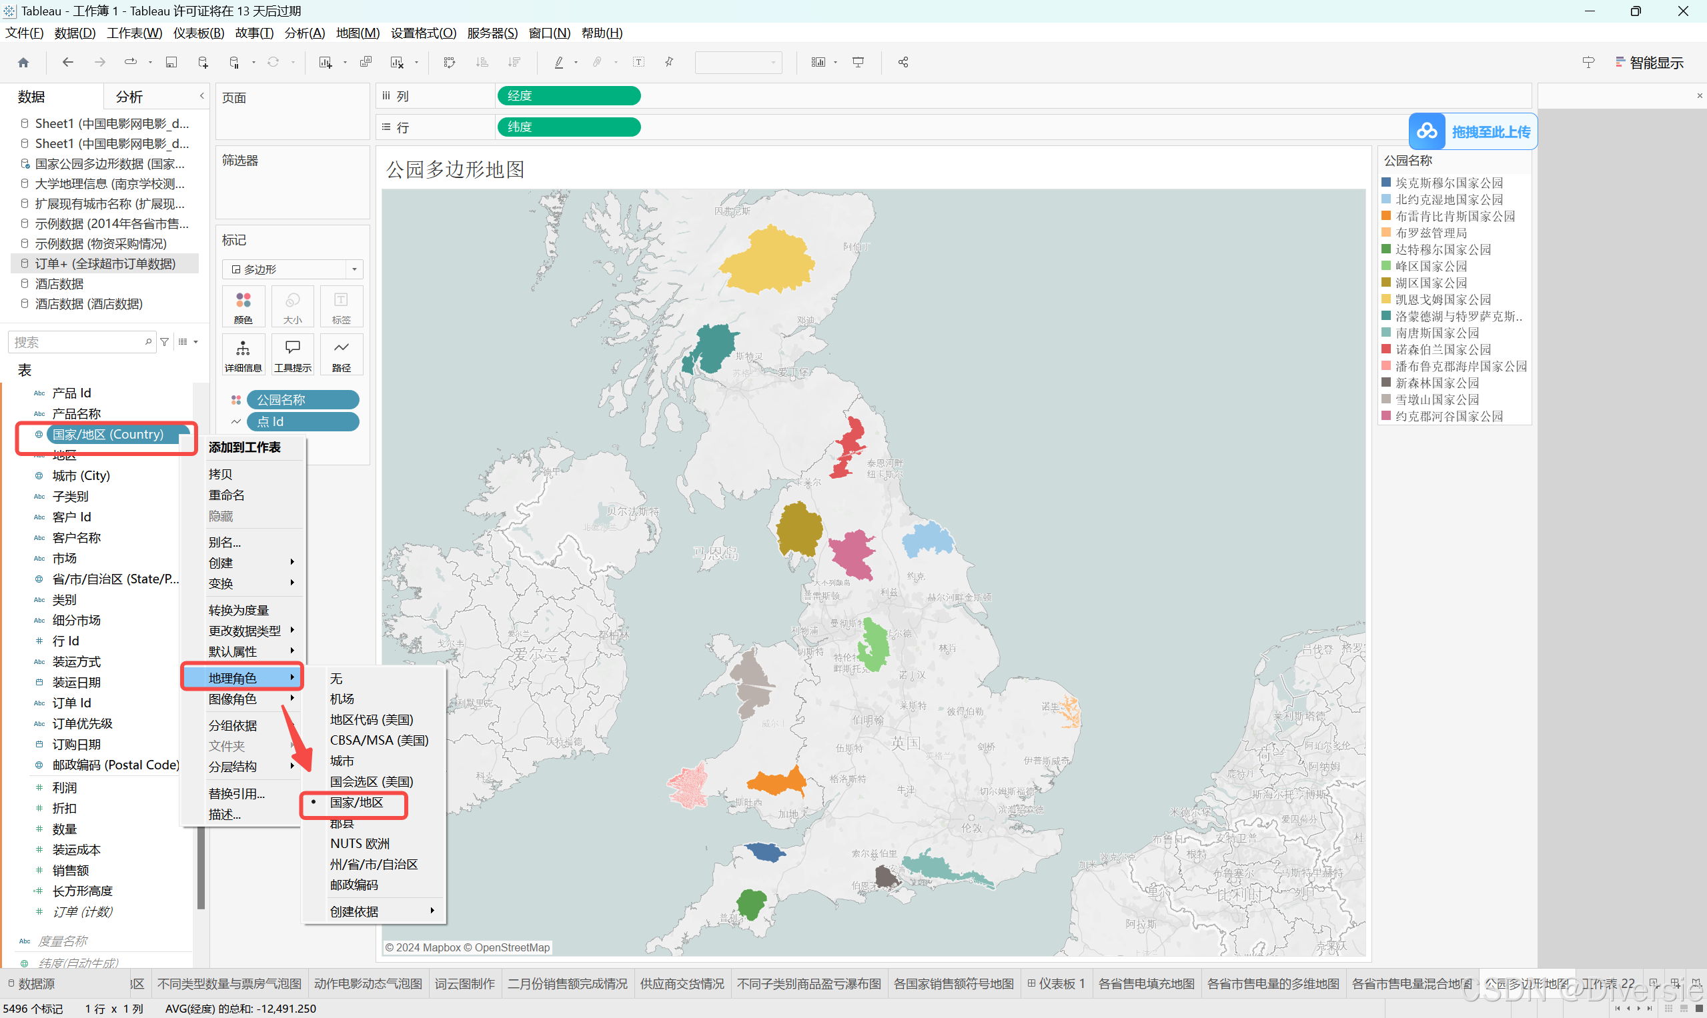Select 国家/地区 geographic role option

point(356,802)
